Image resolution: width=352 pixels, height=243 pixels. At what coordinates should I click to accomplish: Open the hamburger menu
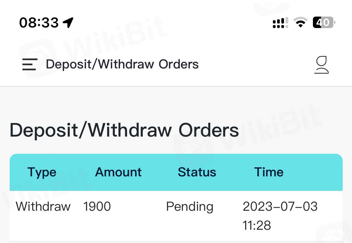pos(29,64)
